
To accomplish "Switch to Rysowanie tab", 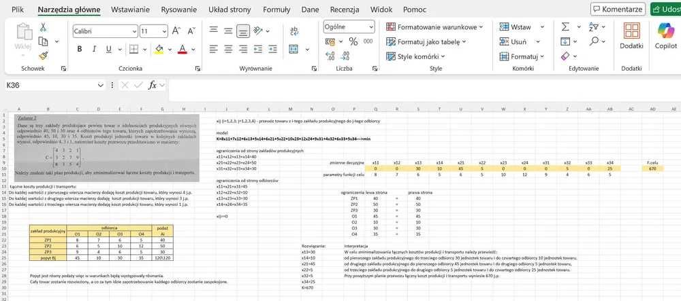I will 178,9.
